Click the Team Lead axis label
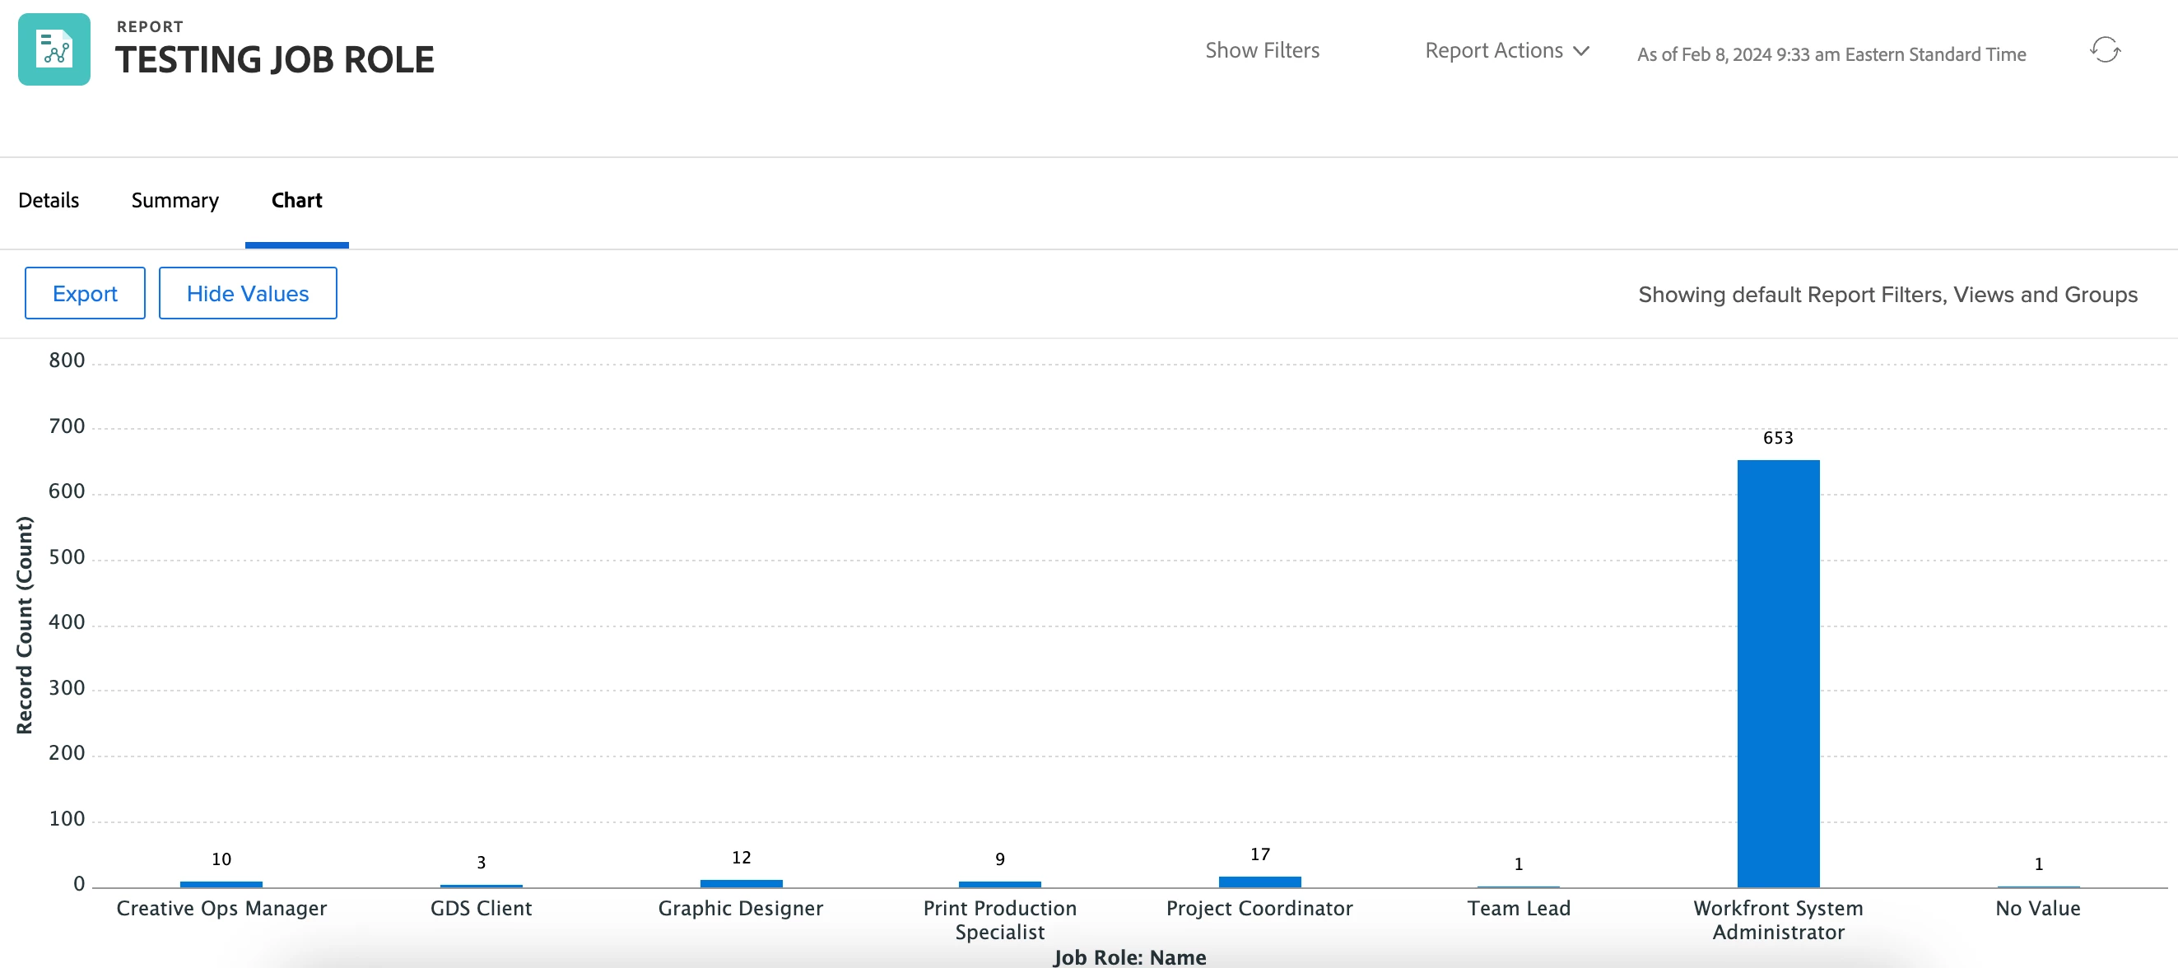Screen dimensions: 2178x968 [1519, 908]
